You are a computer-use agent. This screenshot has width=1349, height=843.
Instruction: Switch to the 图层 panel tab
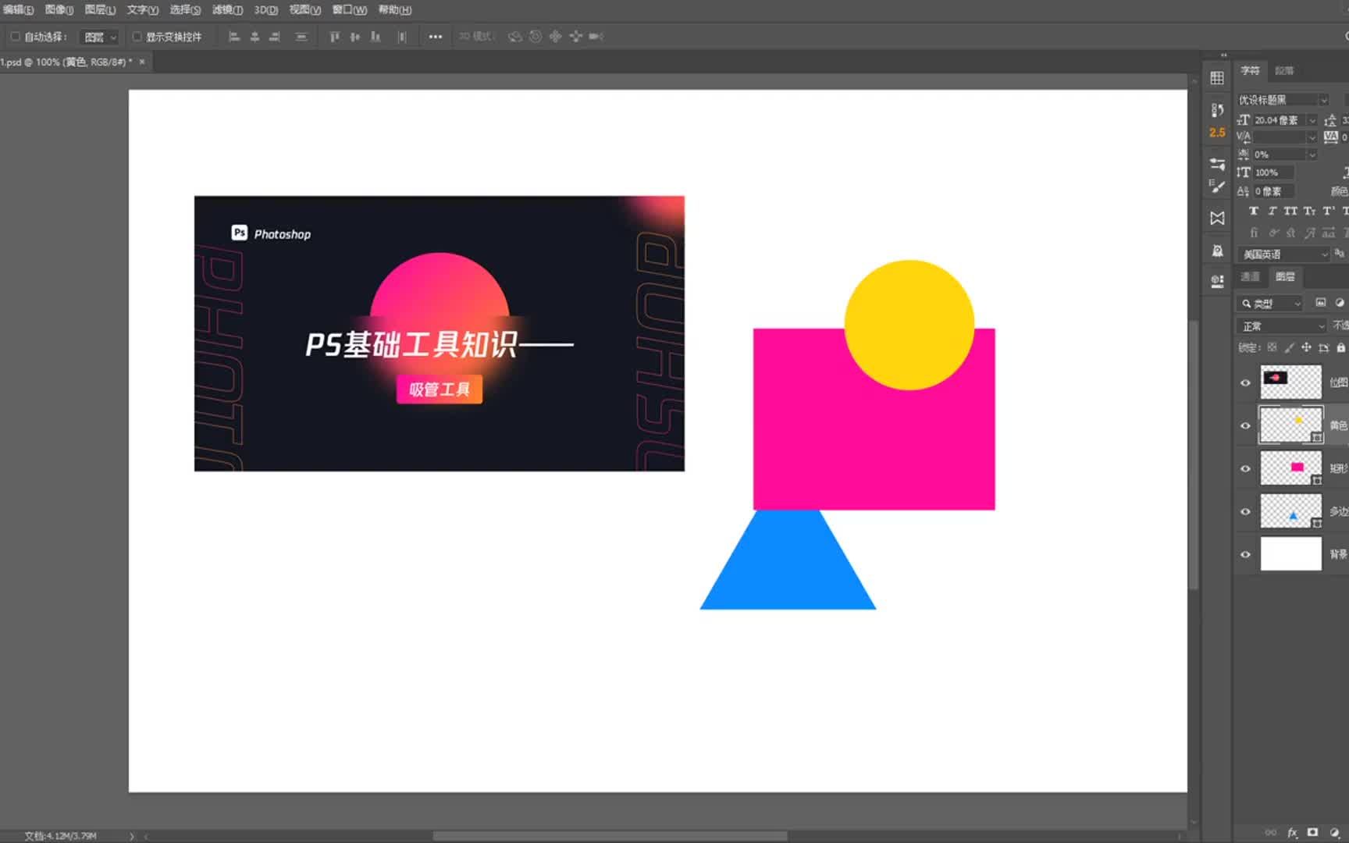coord(1285,277)
